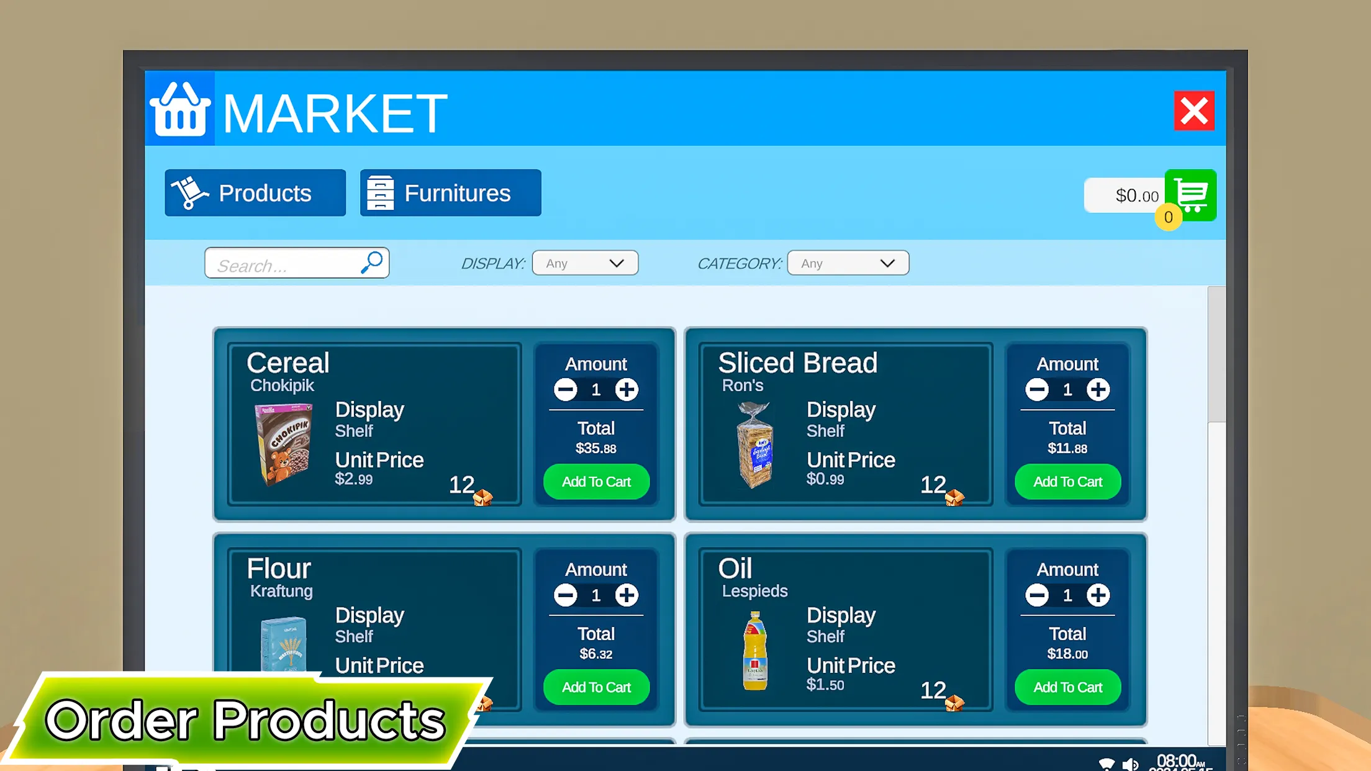Add Oil to cart
The height and width of the screenshot is (771, 1371).
tap(1067, 687)
